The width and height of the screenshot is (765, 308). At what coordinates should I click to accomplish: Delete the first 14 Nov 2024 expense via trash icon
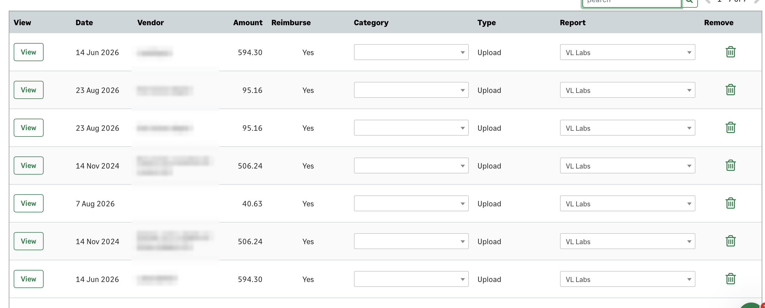click(x=730, y=166)
